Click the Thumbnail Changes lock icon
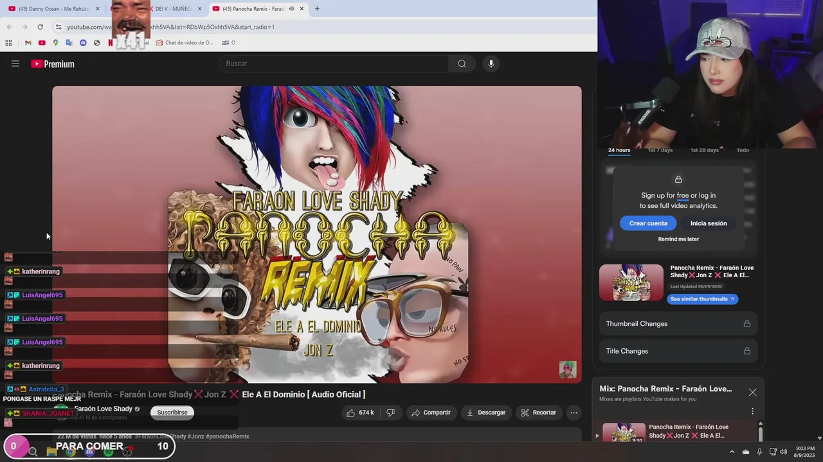The image size is (823, 462). click(x=746, y=324)
